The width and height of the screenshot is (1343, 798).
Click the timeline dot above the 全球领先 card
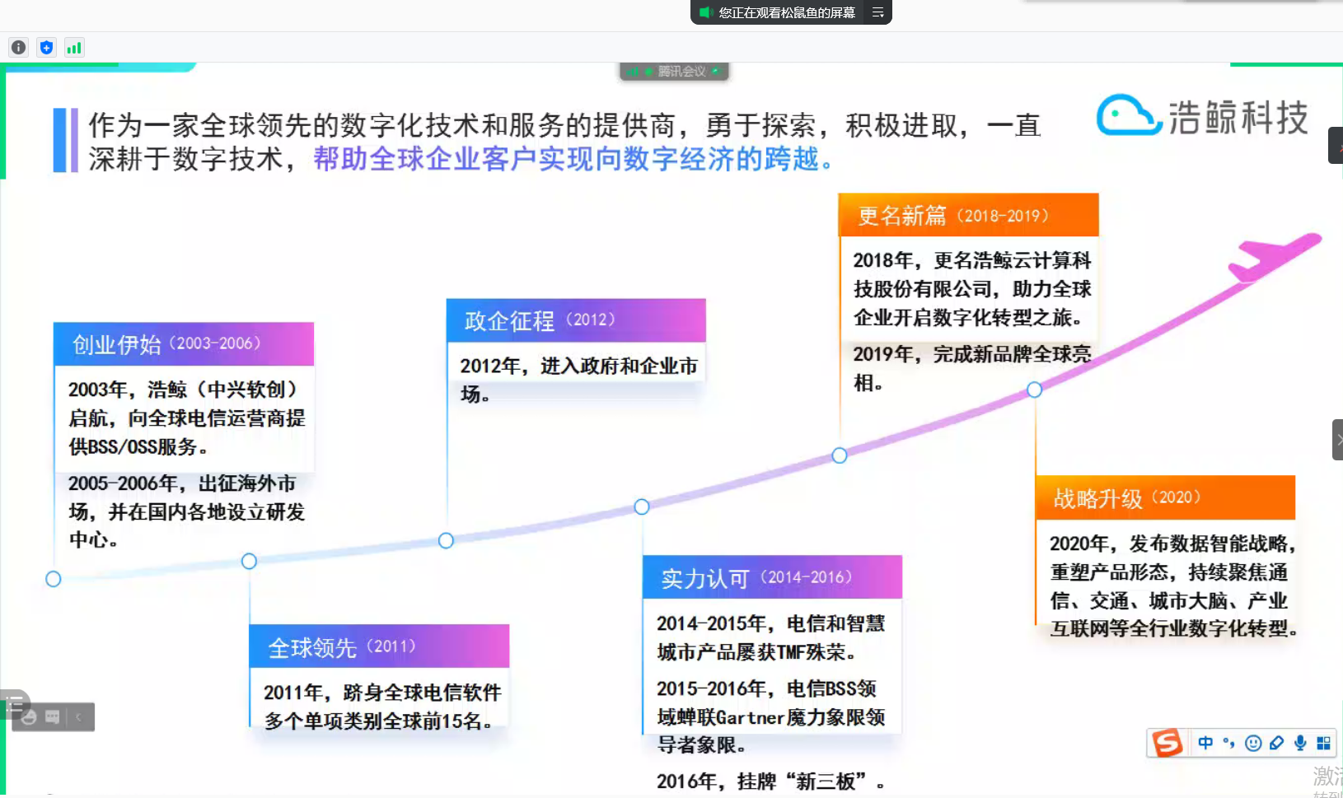pyautogui.click(x=249, y=561)
